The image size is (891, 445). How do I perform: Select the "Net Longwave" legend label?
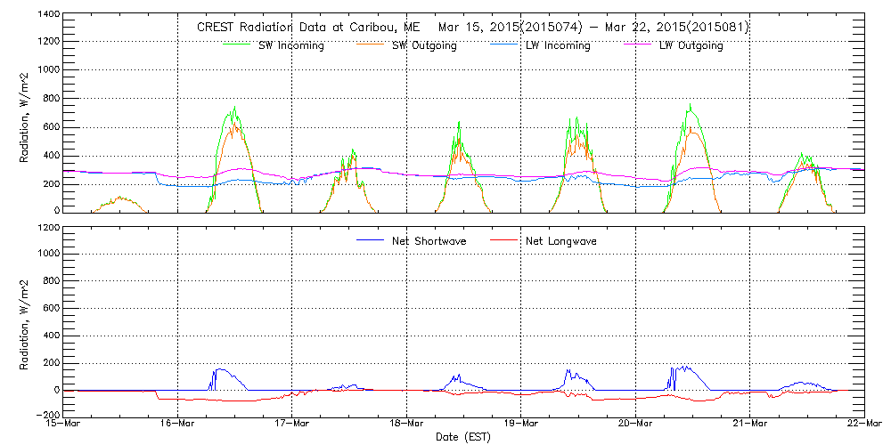(x=563, y=241)
